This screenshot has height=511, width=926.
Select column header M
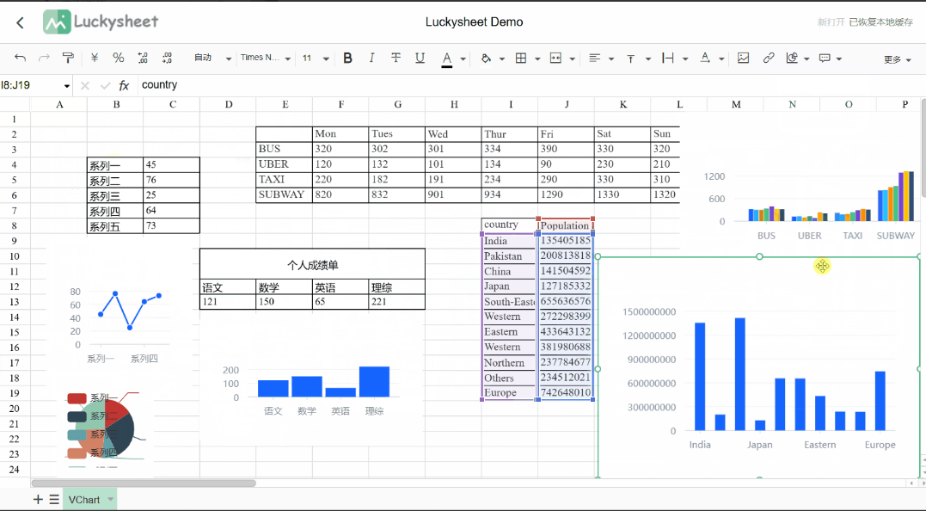pos(736,105)
